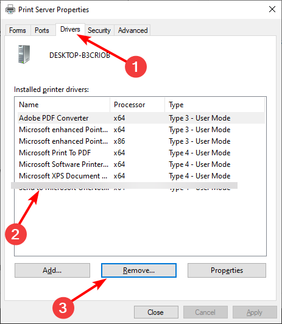Click Remove... to delete the driver
The height and width of the screenshot is (324, 282).
pos(139,270)
